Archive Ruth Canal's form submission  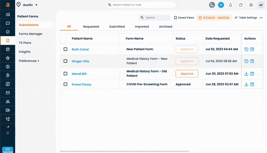click(x=252, y=49)
